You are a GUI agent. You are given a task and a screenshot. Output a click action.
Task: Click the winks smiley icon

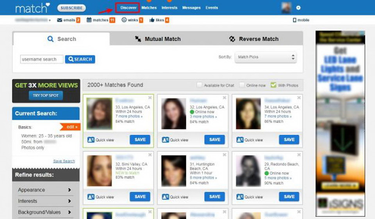(x=124, y=20)
